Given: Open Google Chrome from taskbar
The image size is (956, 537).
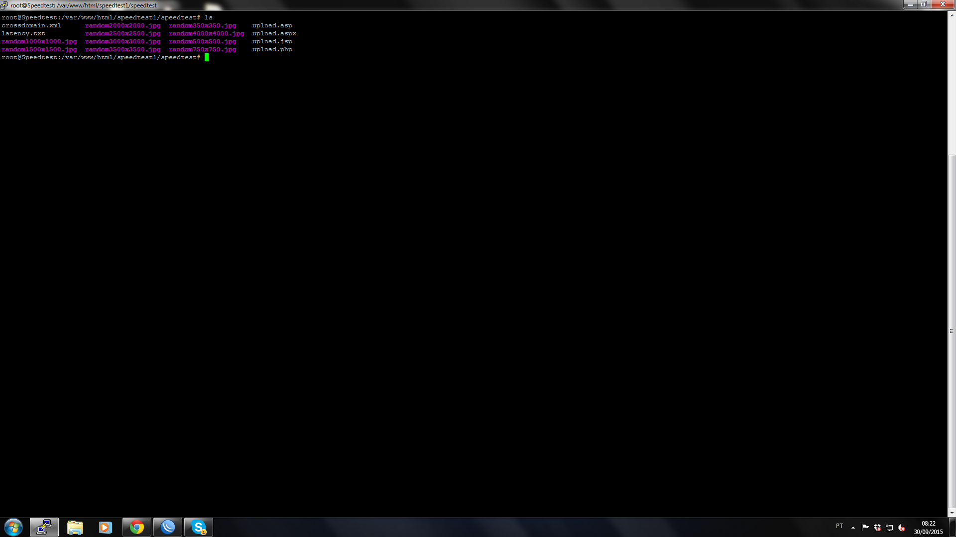Looking at the screenshot, I should pyautogui.click(x=137, y=527).
